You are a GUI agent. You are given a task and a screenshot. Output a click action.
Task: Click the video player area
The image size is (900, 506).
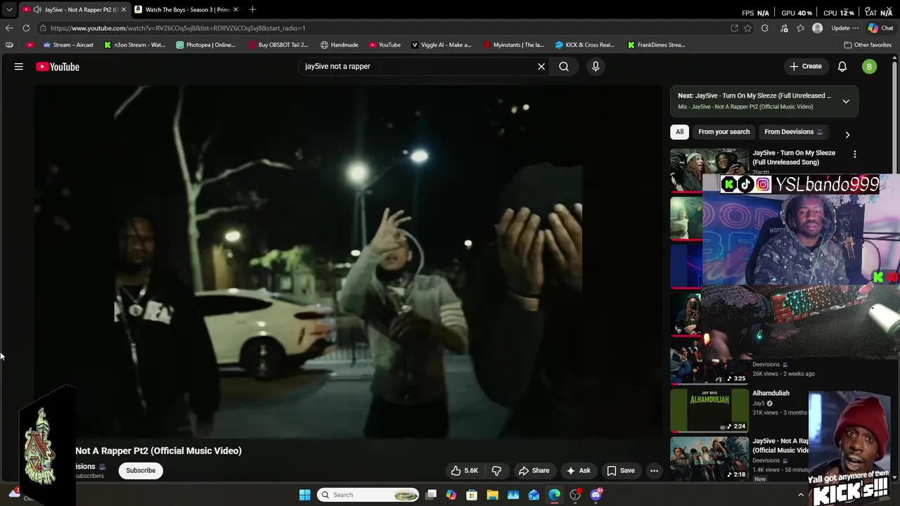pos(348,262)
